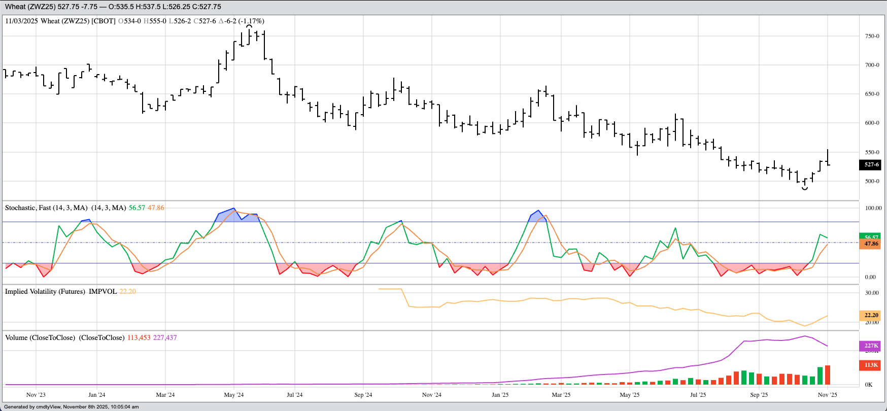Select the orange 47.86 stochastic value tag
The width and height of the screenshot is (887, 411).
tap(871, 244)
